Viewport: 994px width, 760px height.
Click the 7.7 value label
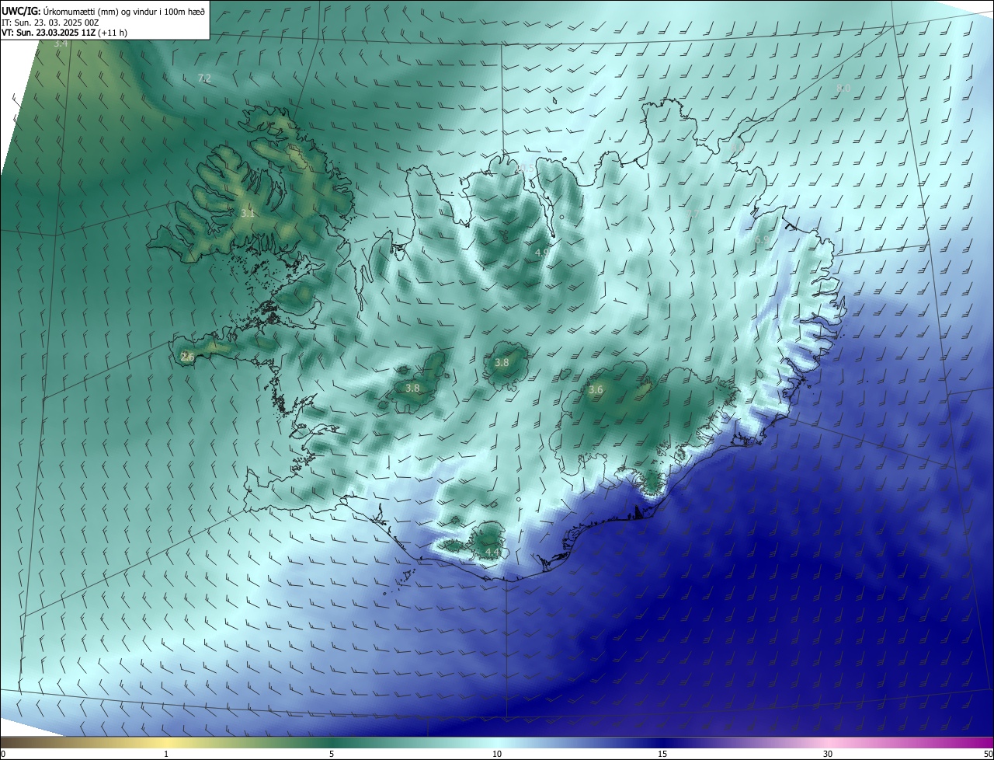[x=692, y=213]
